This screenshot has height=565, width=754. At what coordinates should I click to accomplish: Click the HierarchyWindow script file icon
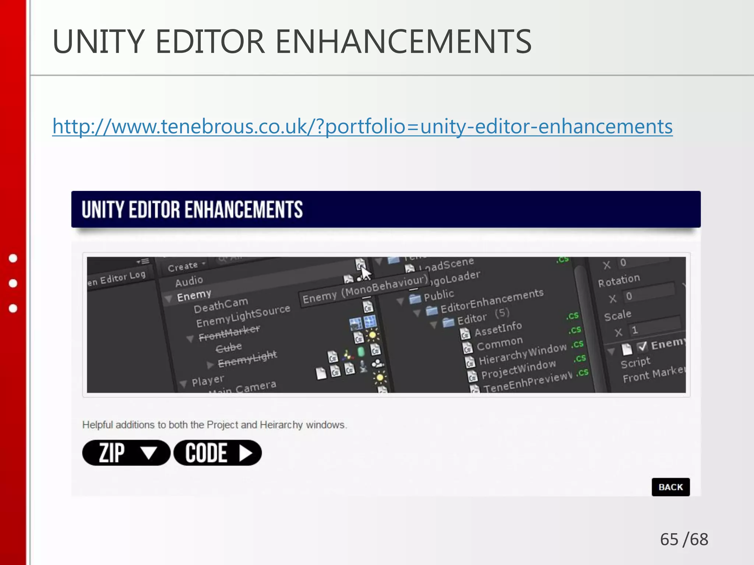click(470, 362)
